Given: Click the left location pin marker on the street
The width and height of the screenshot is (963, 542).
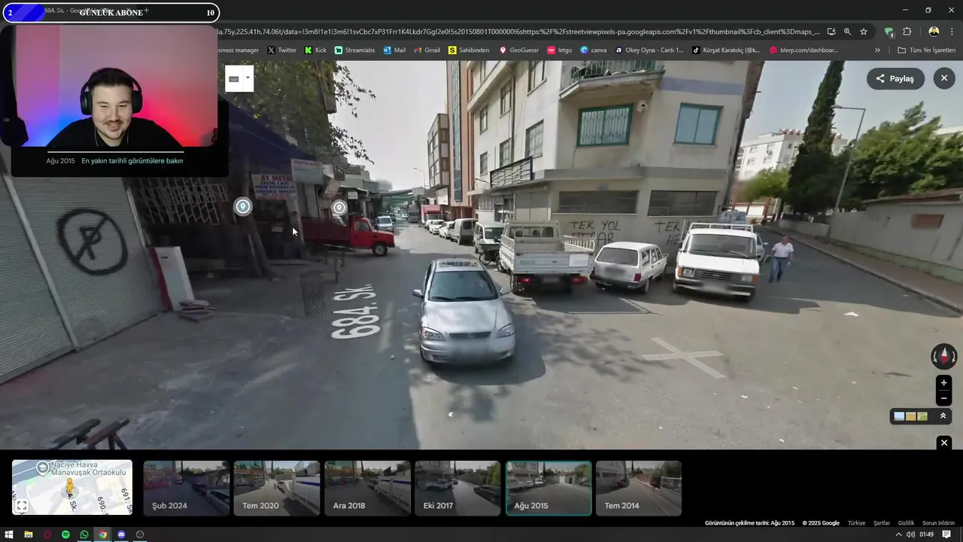Looking at the screenshot, I should 242,206.
